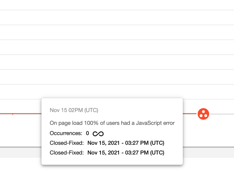Click the first Closed-Fixed label
Image resolution: width=234 pixels, height=176 pixels.
click(67, 143)
